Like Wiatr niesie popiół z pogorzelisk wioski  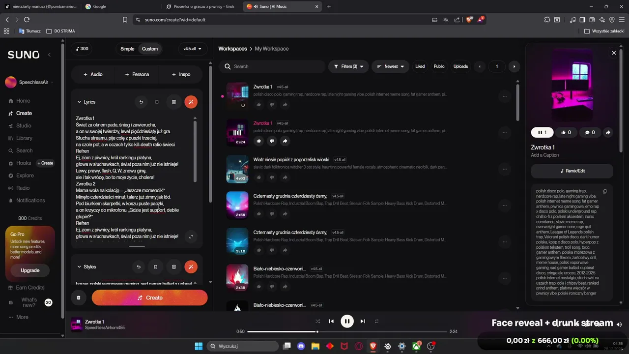[258, 177]
